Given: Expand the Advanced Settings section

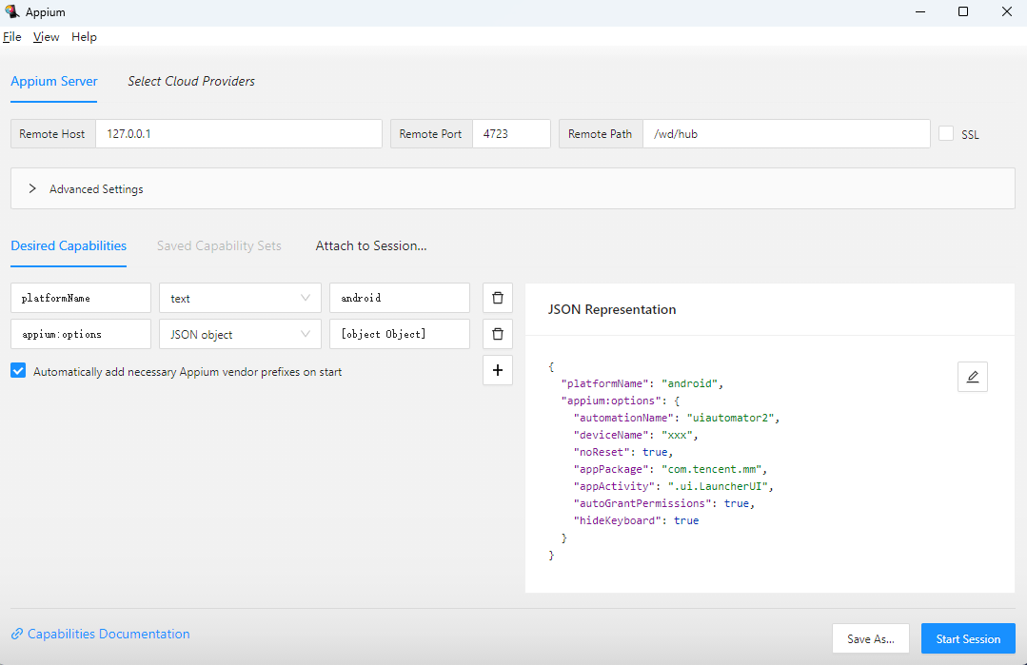Looking at the screenshot, I should (x=513, y=188).
